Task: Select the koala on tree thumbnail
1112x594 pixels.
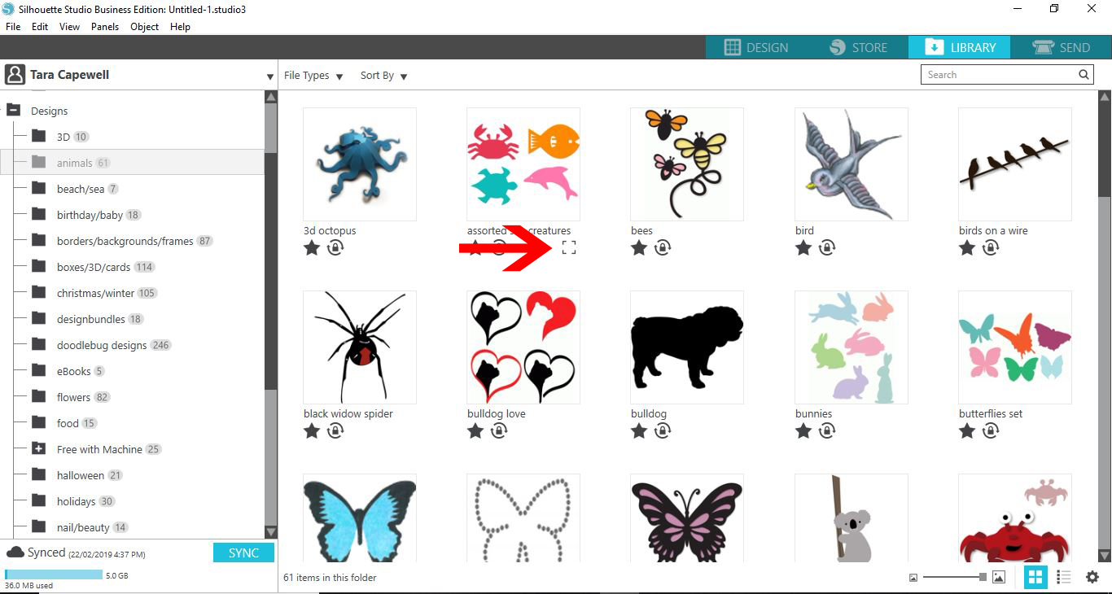Action: click(852, 518)
